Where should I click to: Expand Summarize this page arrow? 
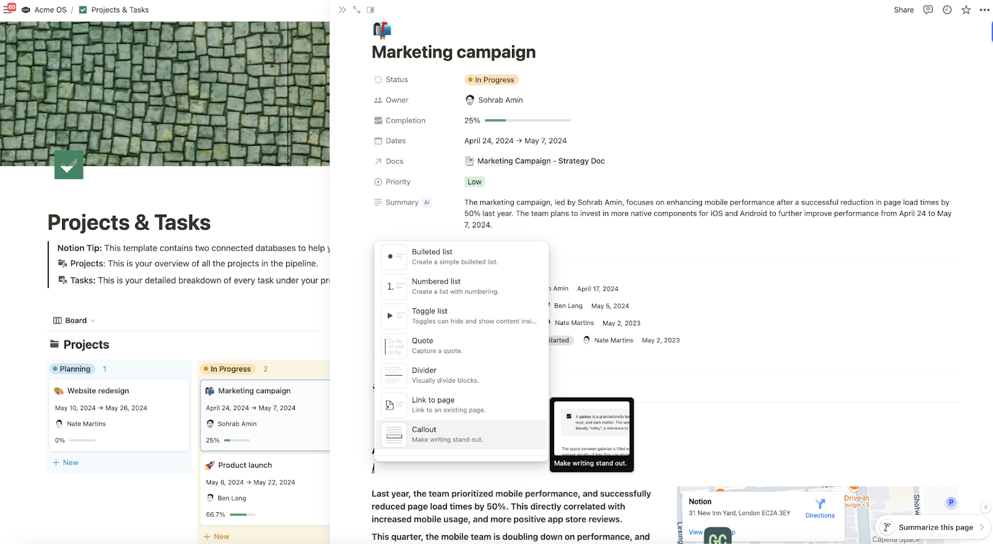[982, 527]
